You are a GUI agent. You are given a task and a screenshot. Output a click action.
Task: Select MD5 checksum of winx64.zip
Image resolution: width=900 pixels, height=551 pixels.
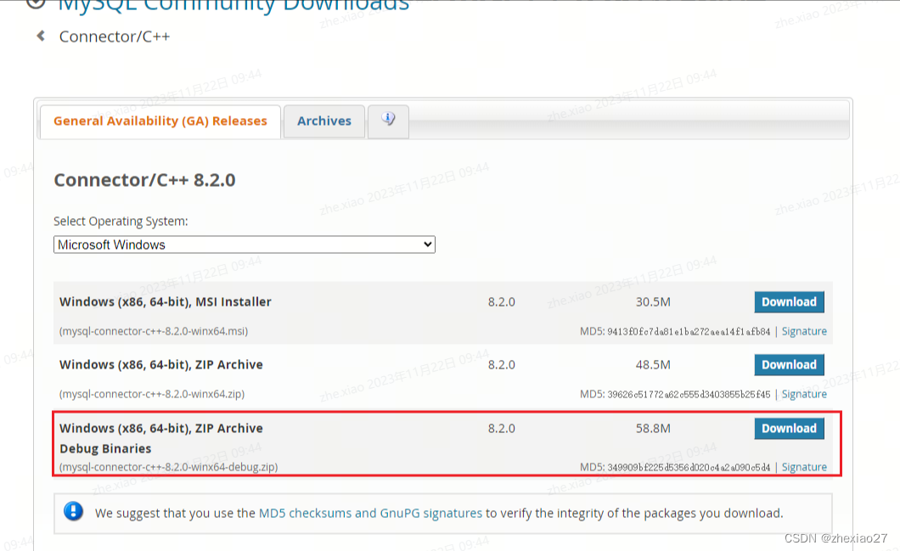[689, 394]
